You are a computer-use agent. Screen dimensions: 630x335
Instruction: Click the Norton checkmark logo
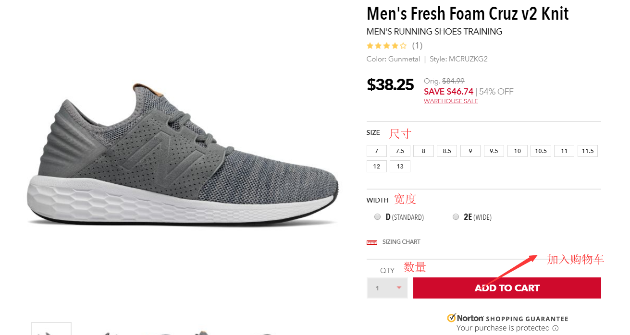[451, 318]
